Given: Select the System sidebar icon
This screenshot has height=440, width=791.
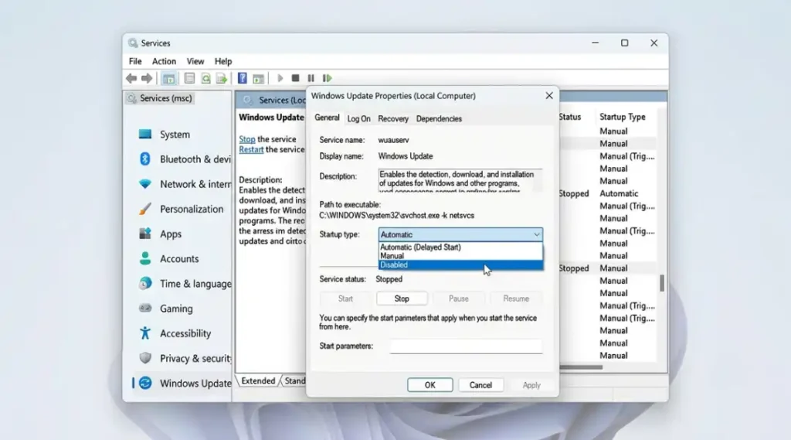Looking at the screenshot, I should coord(145,135).
